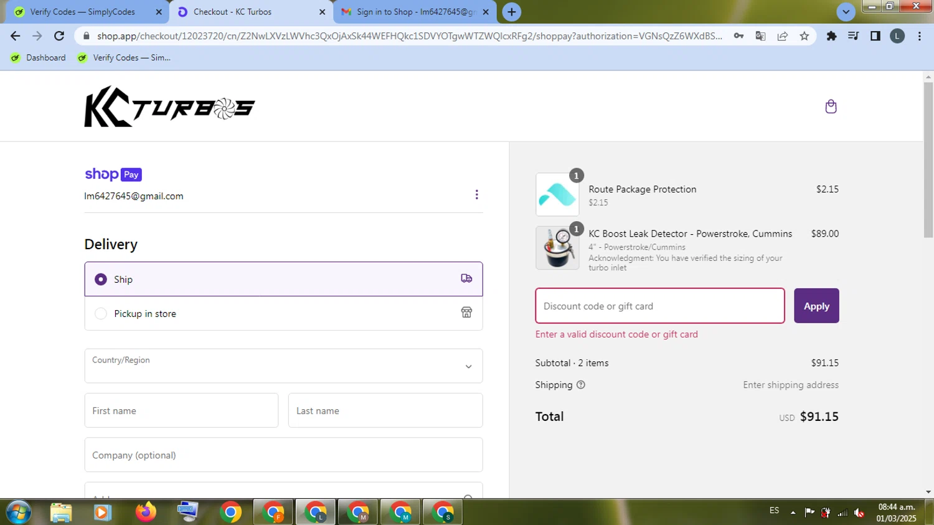Click the discount code input field
934x525 pixels.
tap(660, 306)
